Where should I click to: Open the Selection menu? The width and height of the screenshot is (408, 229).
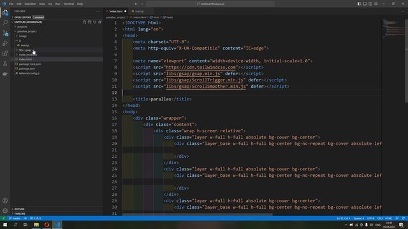pyautogui.click(x=30, y=4)
